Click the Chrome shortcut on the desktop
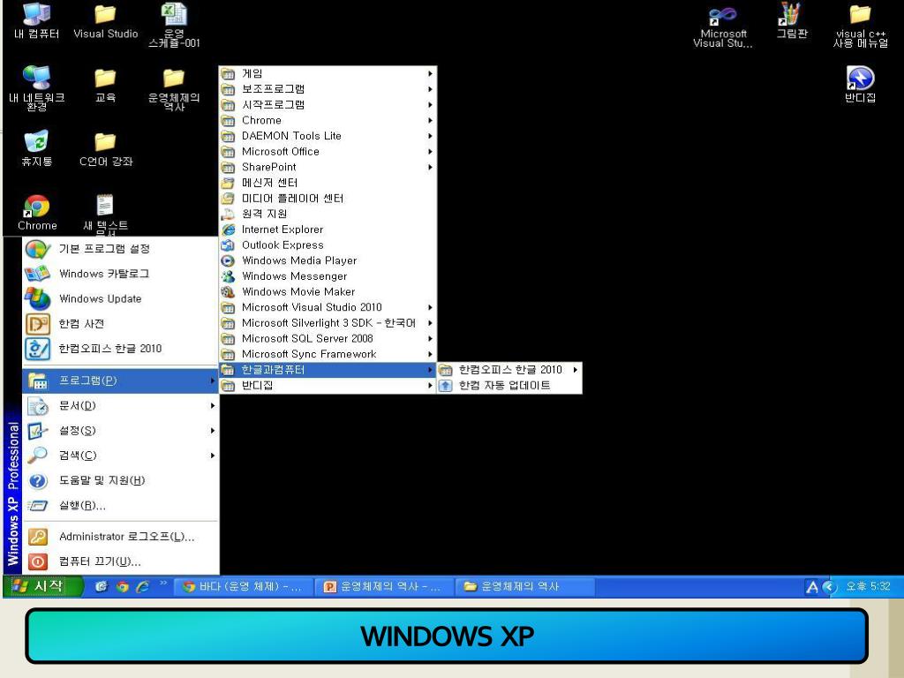The height and width of the screenshot is (678, 904). [37, 212]
